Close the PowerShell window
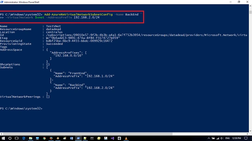The height and width of the screenshot is (141, 252). click(x=247, y=2)
